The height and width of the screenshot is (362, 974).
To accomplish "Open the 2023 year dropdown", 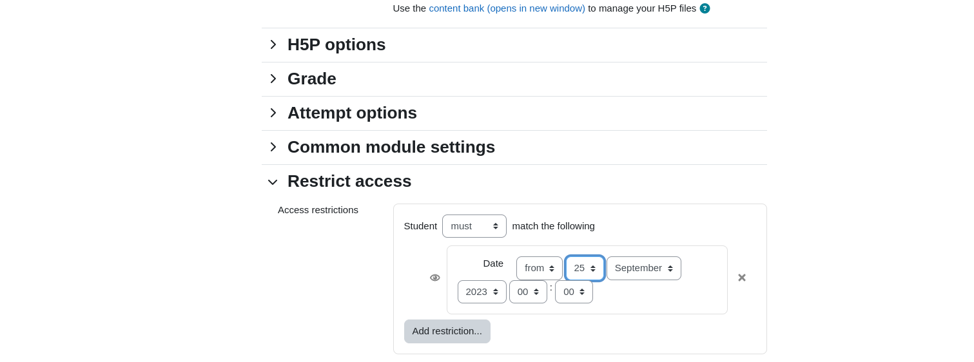I will point(482,292).
